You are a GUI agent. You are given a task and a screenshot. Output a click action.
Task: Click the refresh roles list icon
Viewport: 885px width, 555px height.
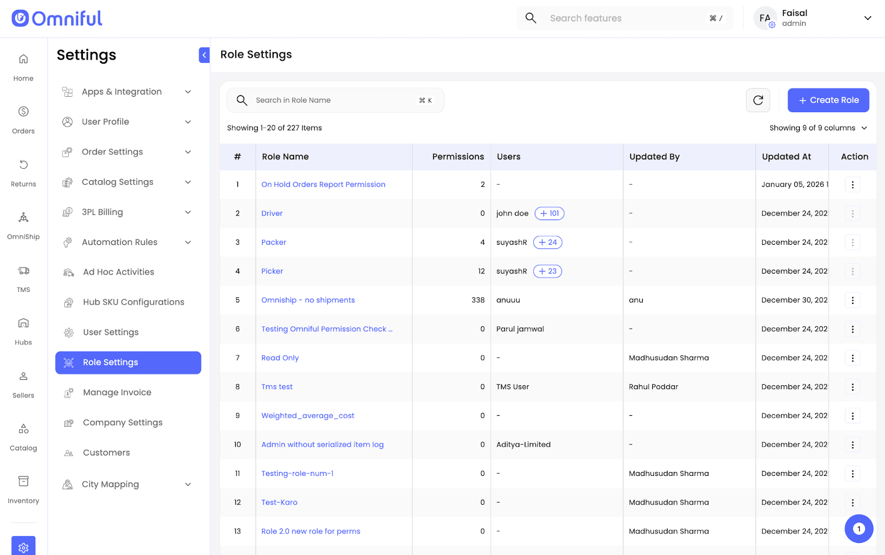[x=758, y=100]
